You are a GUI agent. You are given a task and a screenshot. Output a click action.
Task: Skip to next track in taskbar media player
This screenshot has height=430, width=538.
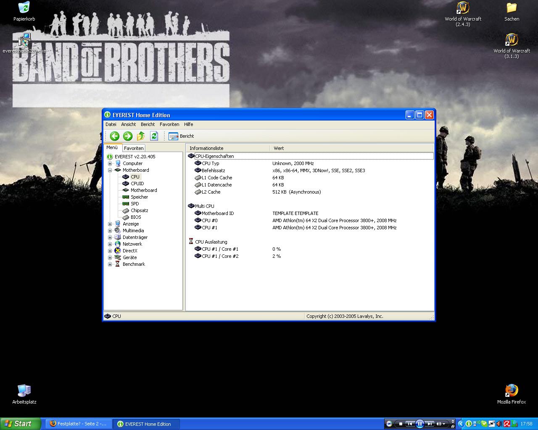pos(429,424)
